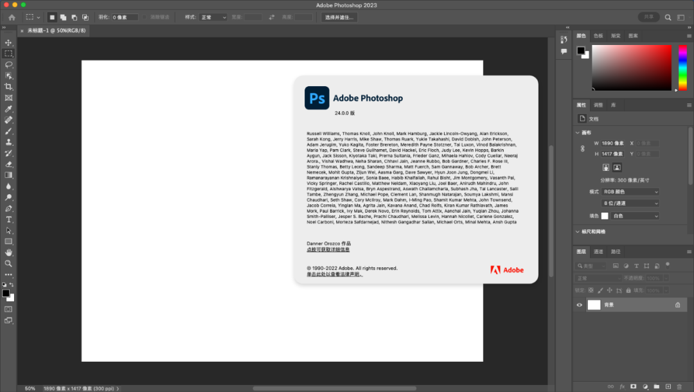Click the 选择并遮住... button
The height and width of the screenshot is (392, 694).
tap(339, 17)
